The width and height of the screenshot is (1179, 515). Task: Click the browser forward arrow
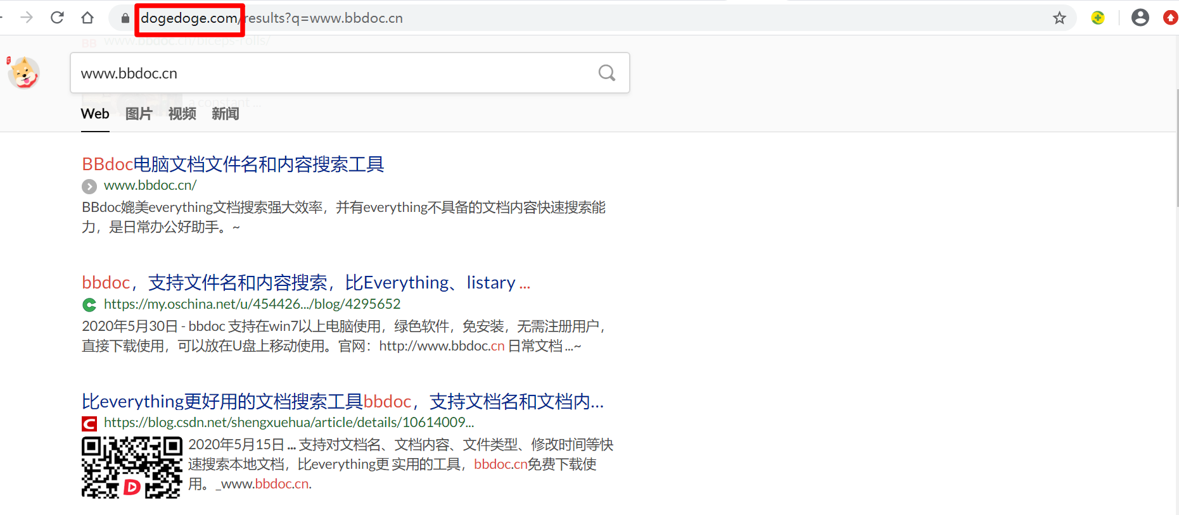point(27,18)
